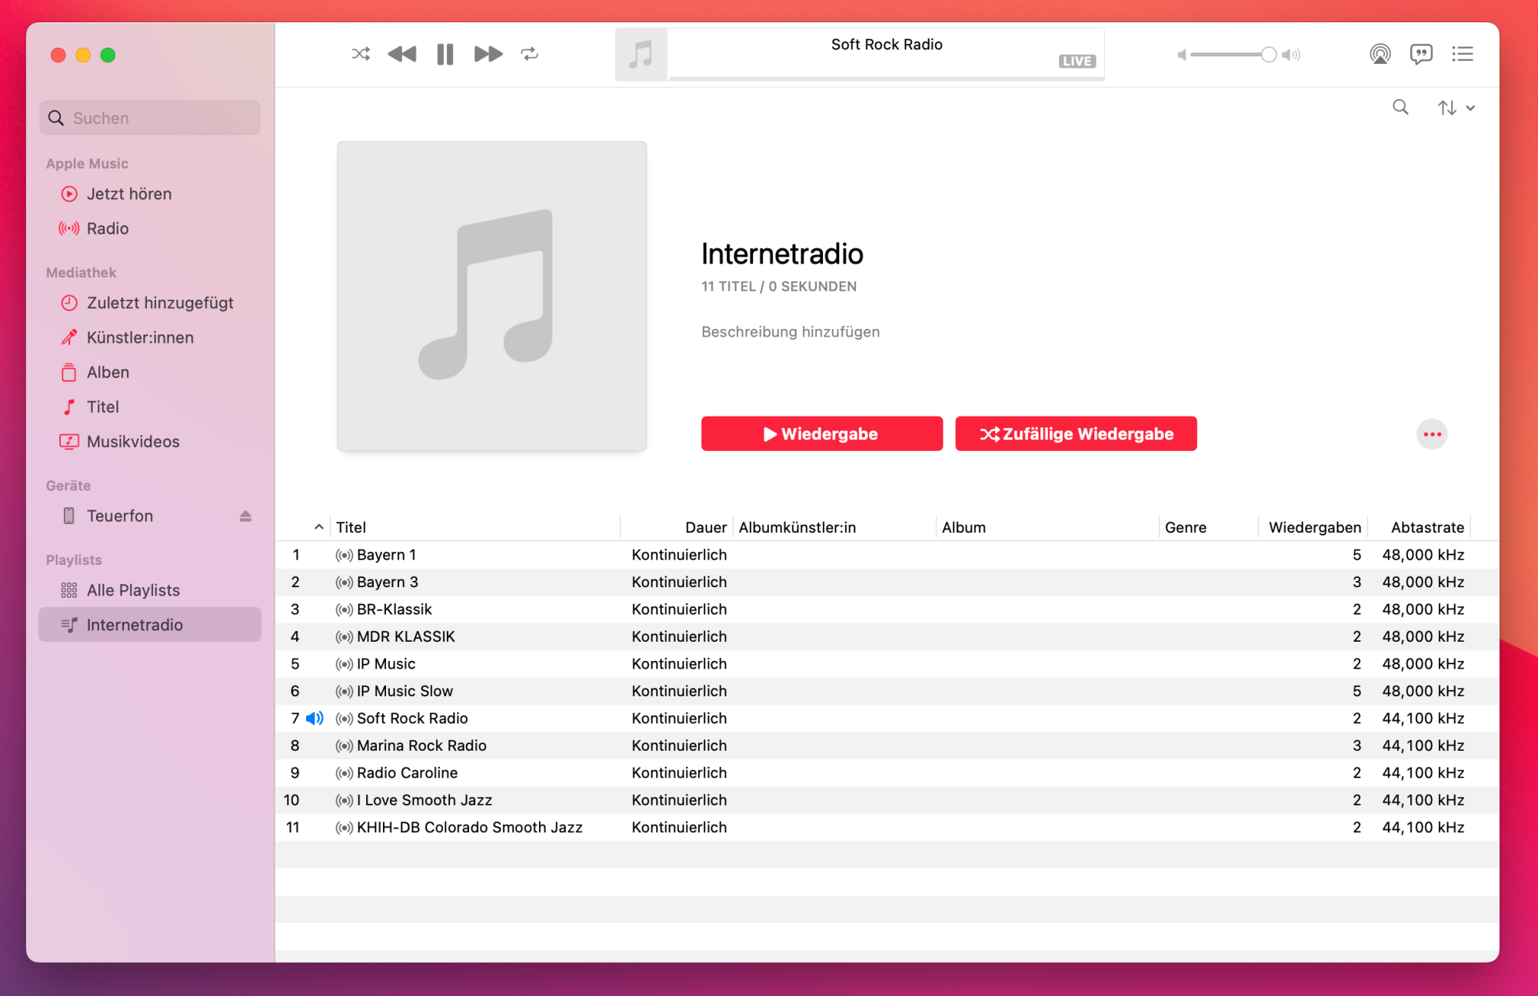Screen dimensions: 1538x996
Task: Open the Radio section in the sidebar
Action: (x=108, y=228)
